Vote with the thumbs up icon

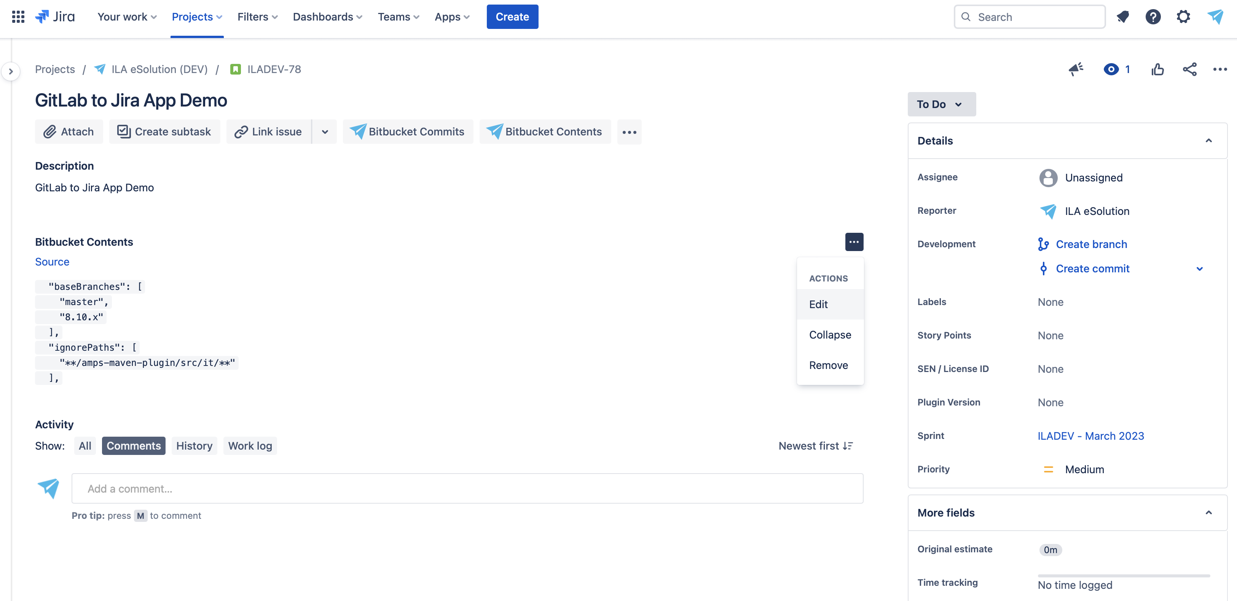[1157, 70]
